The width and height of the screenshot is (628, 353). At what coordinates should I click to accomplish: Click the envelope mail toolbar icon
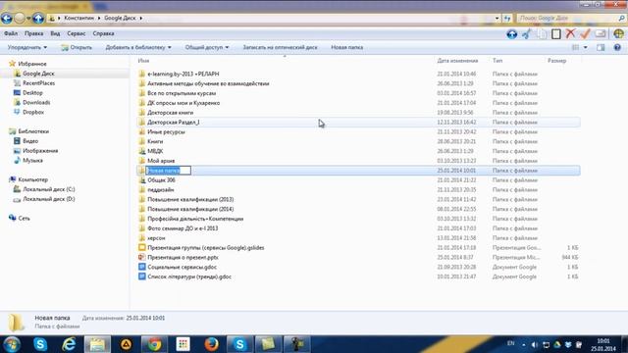(x=600, y=34)
